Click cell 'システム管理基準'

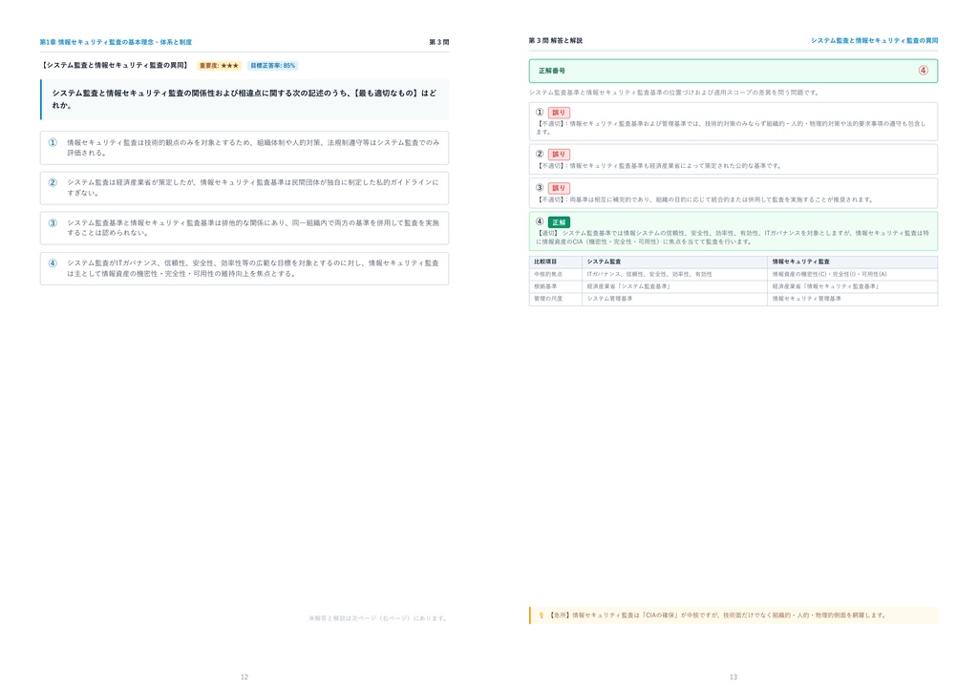pyautogui.click(x=609, y=299)
